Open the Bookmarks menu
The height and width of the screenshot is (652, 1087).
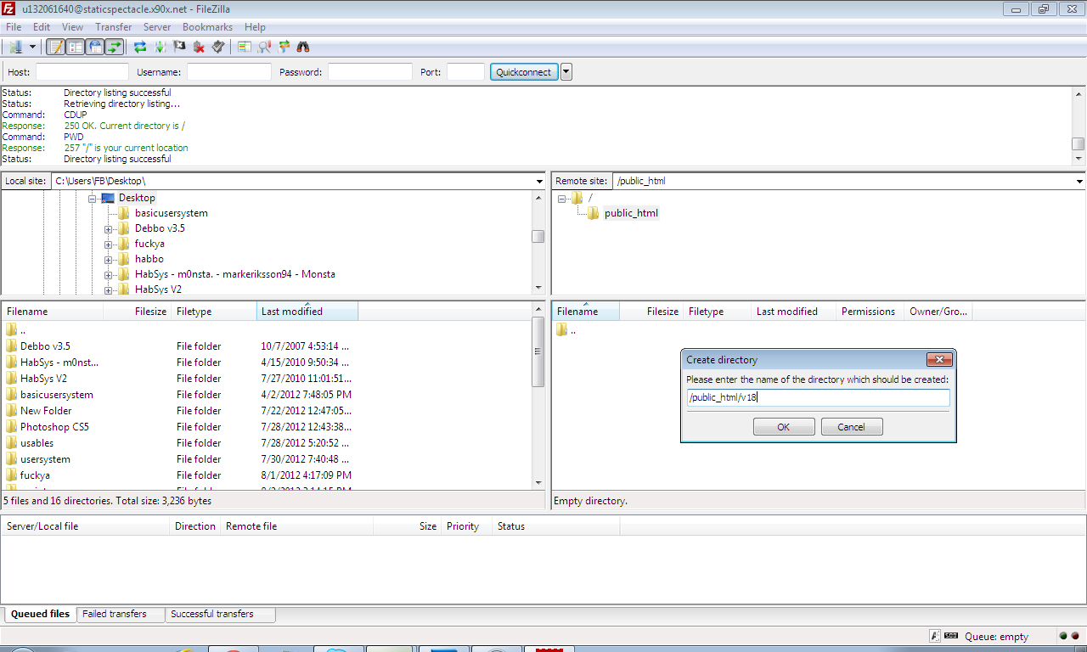point(207,27)
